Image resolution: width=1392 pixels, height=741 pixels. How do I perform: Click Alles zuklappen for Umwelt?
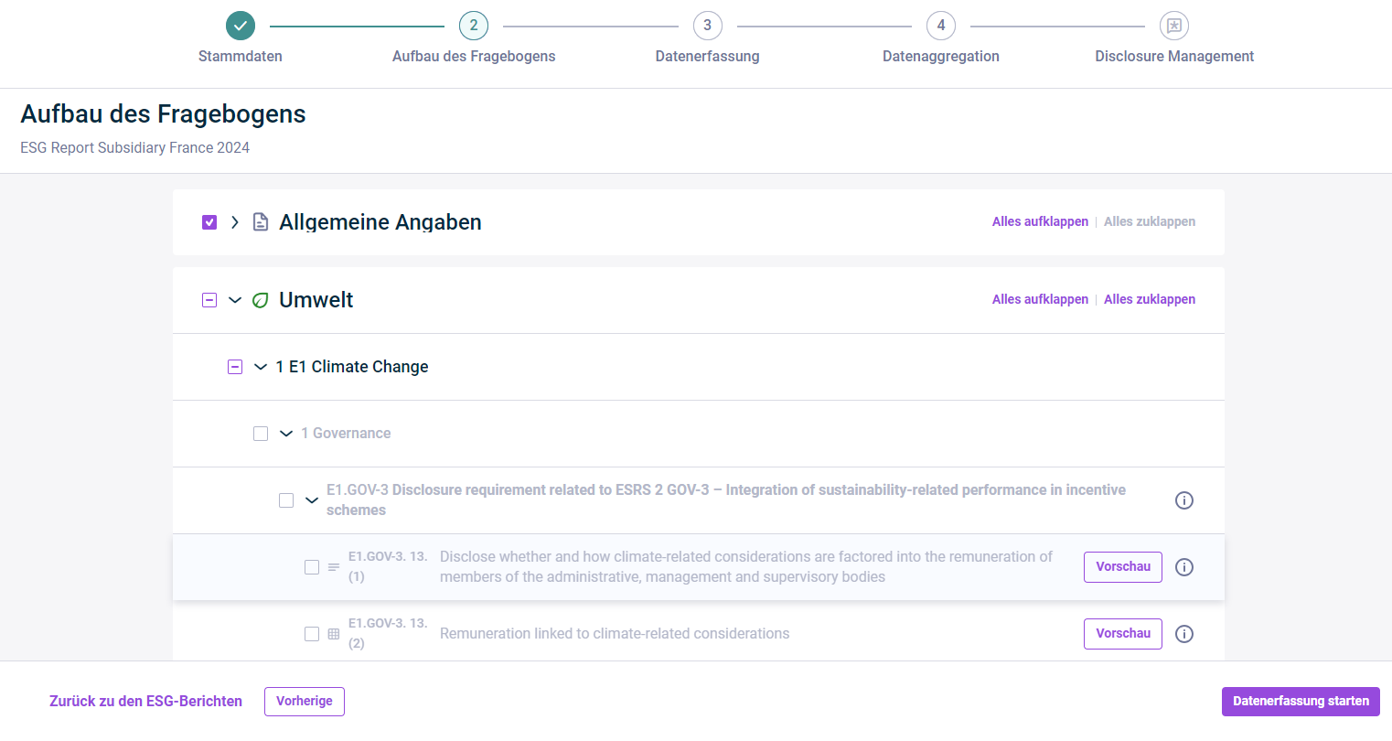click(1150, 300)
